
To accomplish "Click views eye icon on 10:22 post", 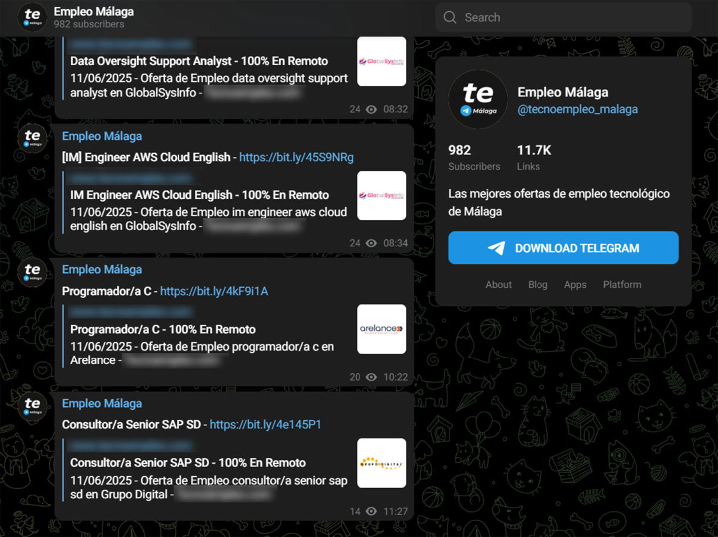I will [371, 377].
